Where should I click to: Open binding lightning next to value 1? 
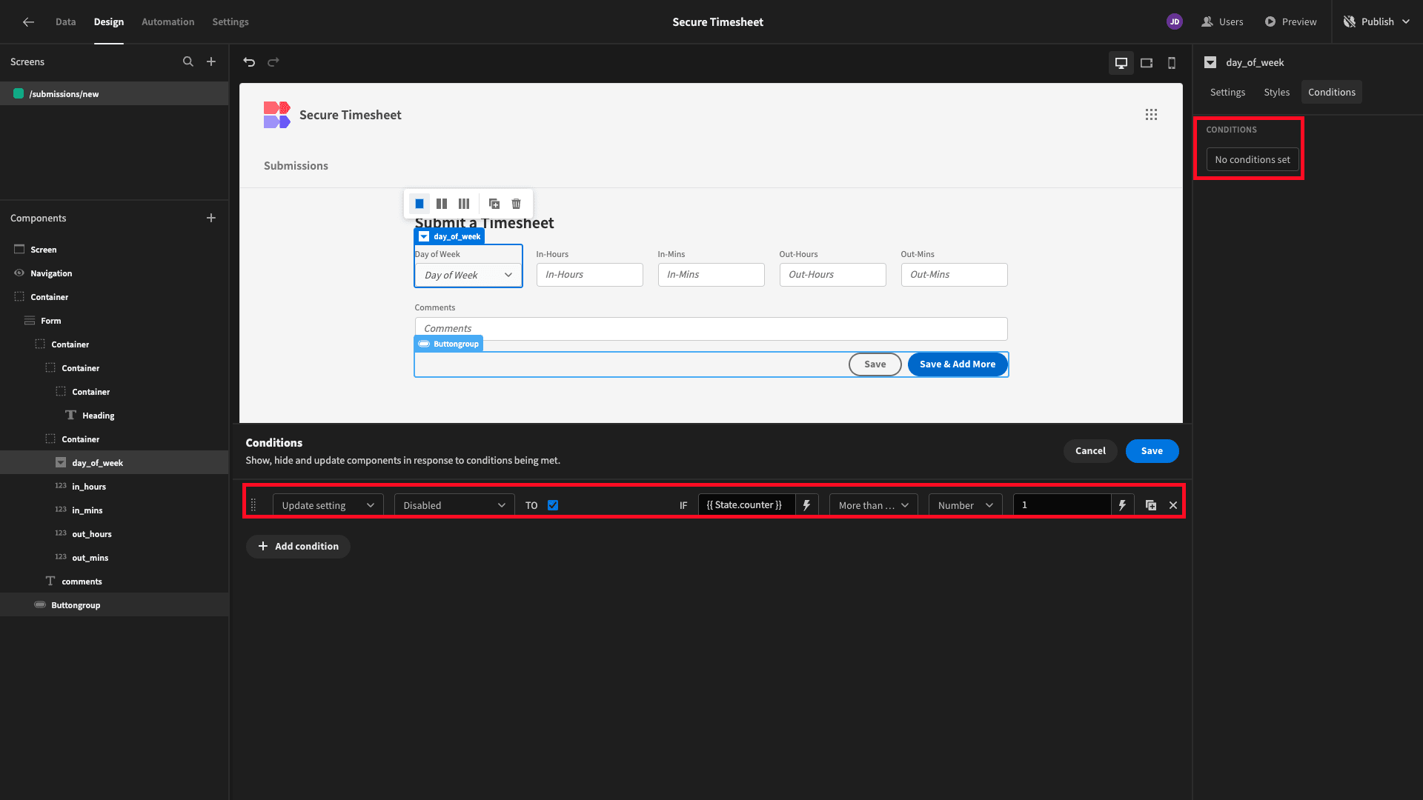[x=1123, y=505]
